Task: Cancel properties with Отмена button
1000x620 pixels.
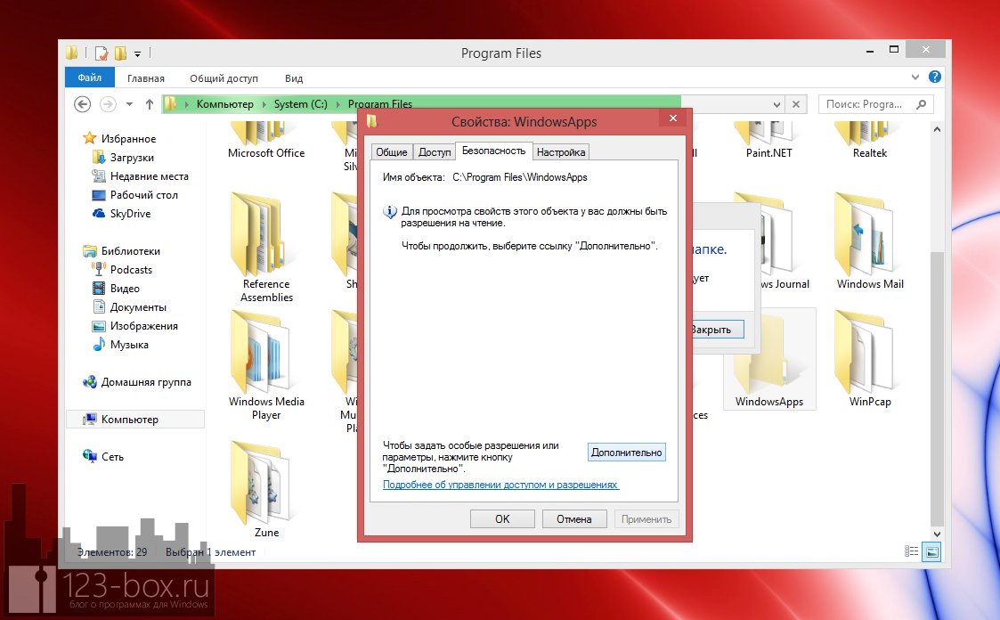Action: pyautogui.click(x=574, y=519)
